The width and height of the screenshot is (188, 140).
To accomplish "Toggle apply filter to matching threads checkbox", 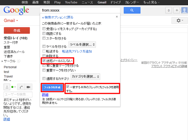I will (x=68, y=87).
